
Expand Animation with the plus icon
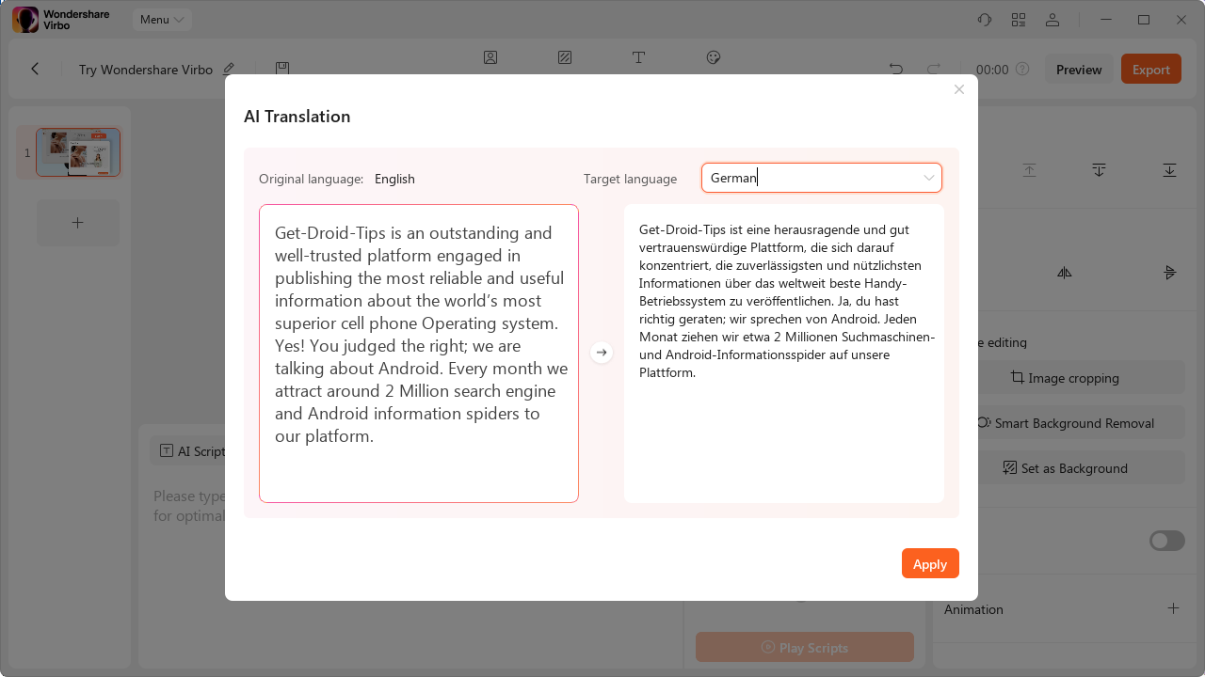tap(1173, 608)
